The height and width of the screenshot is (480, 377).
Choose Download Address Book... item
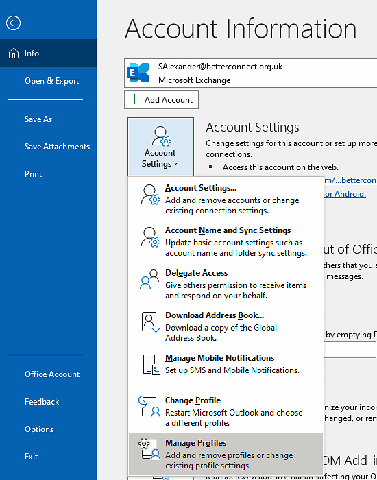pos(226,326)
